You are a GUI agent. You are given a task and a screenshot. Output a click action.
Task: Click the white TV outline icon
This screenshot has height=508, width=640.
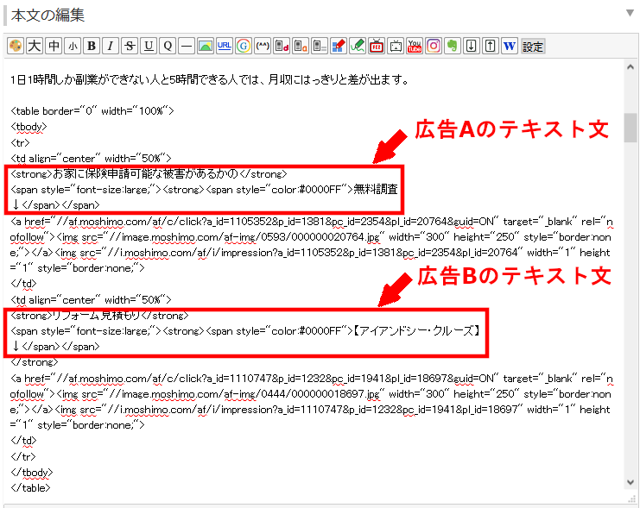[x=396, y=46]
